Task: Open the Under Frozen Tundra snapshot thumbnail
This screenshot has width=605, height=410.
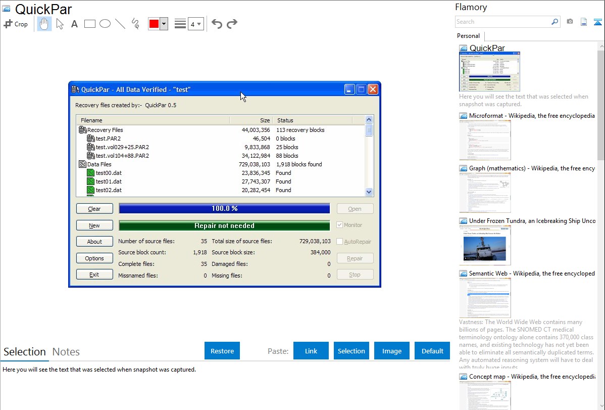Action: [x=485, y=245]
